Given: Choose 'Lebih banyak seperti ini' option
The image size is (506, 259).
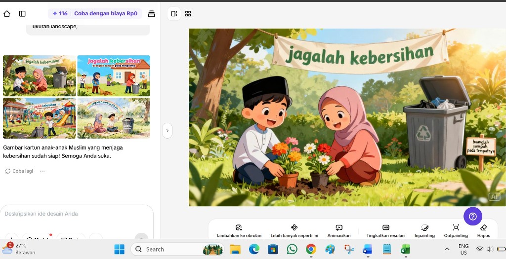Looking at the screenshot, I should click(294, 230).
